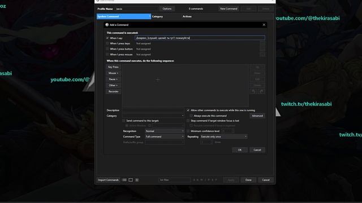Click the undo arrow beside the sequence list

point(253,91)
